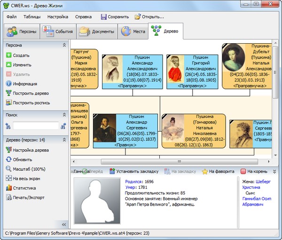Click the Open (Открыть) folder icon
282x240 pixels.
click(138, 17)
